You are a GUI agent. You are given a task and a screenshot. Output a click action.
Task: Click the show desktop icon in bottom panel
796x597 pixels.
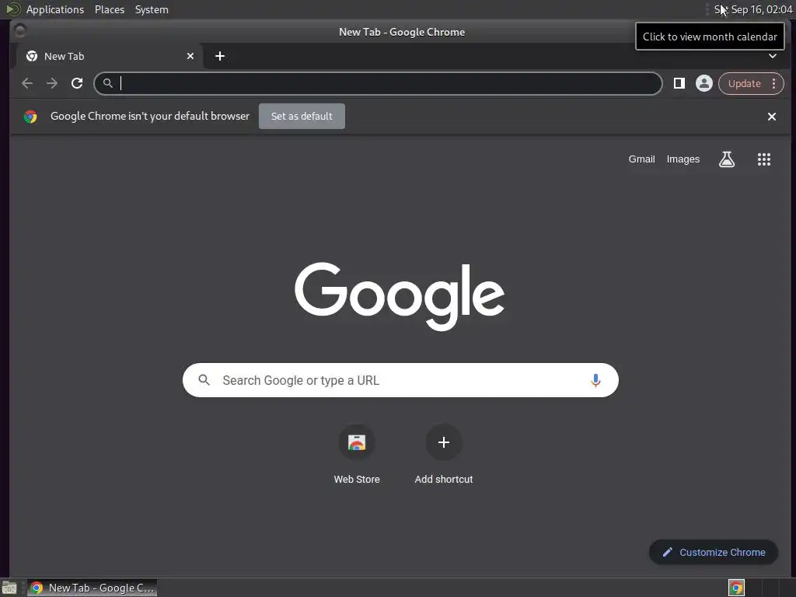(9, 588)
